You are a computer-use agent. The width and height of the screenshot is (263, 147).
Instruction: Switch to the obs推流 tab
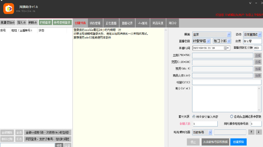pyautogui.click(x=143, y=23)
